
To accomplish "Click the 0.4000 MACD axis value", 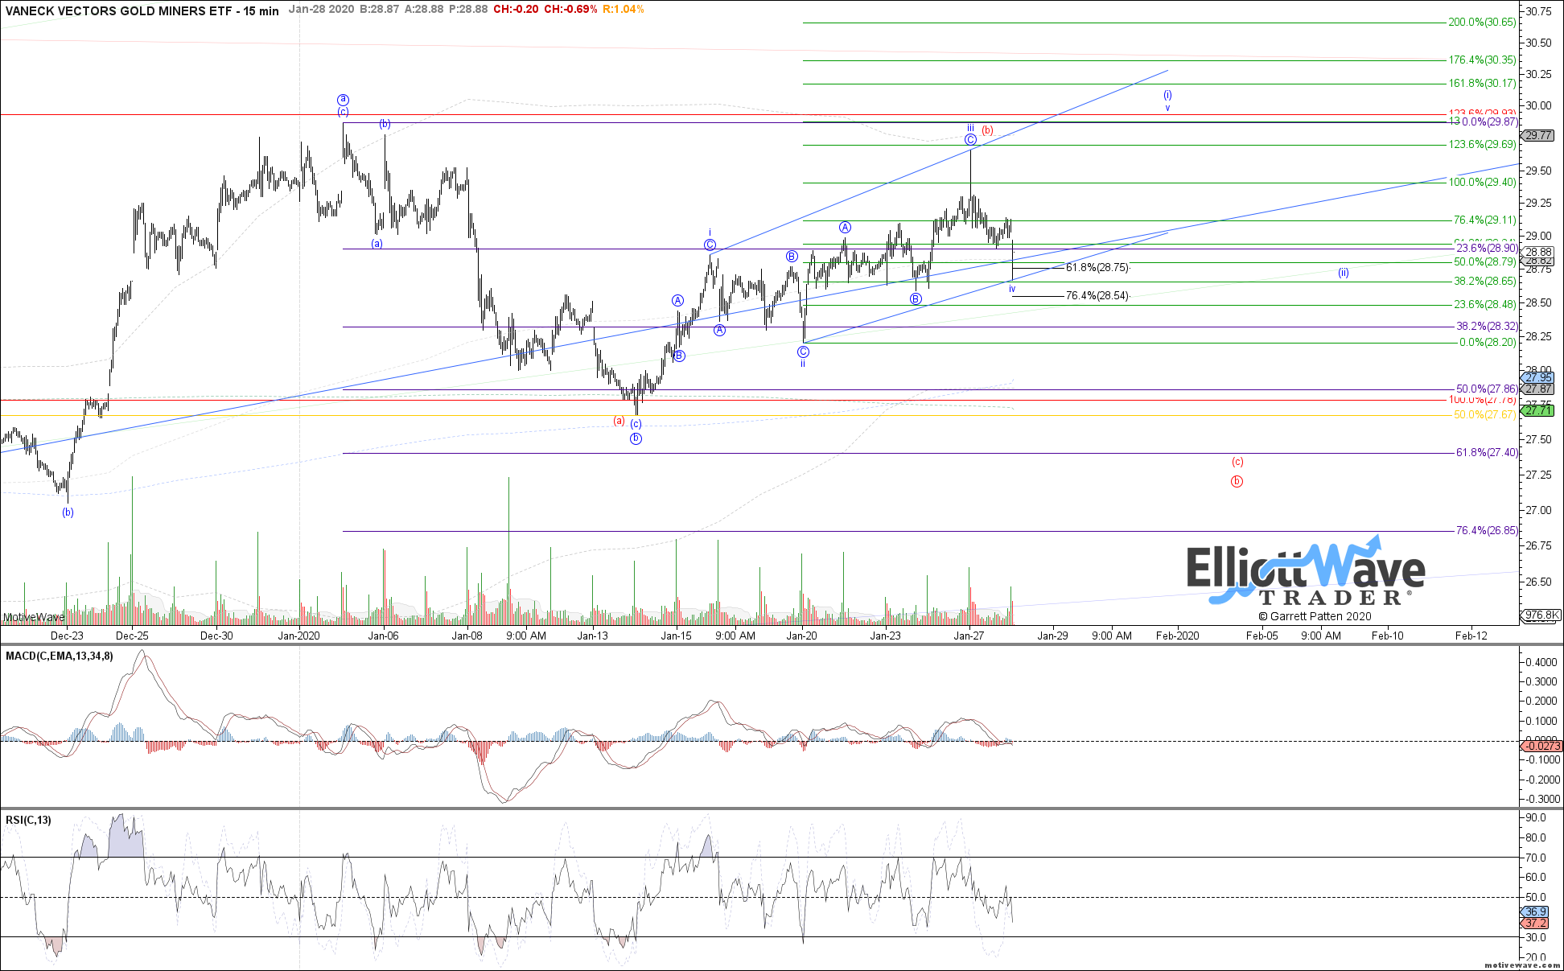I will point(1541,663).
